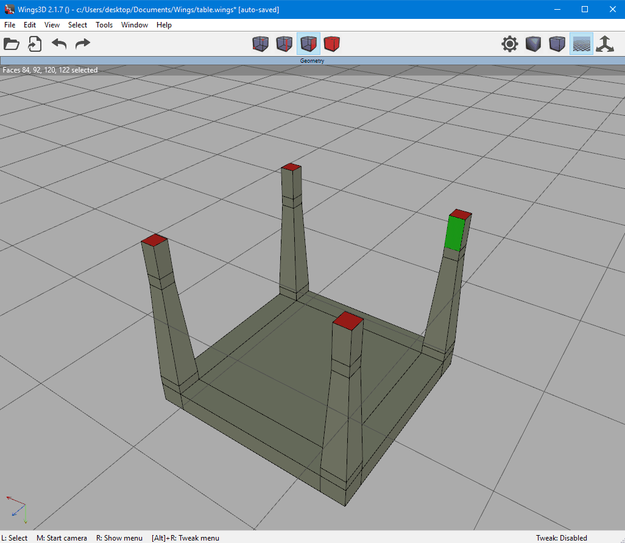Click the '[Alt]+R: Tweak menu' status hint

pos(185,538)
